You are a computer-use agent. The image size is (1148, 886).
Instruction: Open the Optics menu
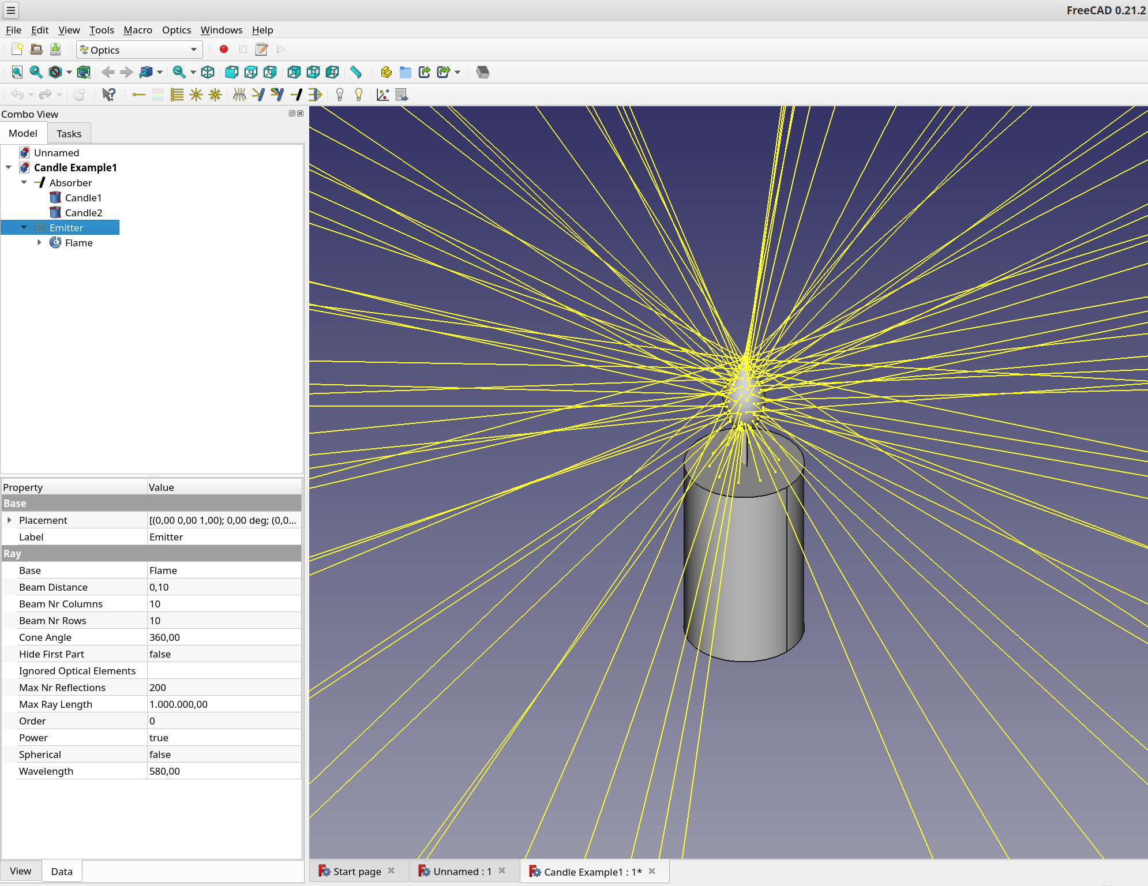[176, 30]
